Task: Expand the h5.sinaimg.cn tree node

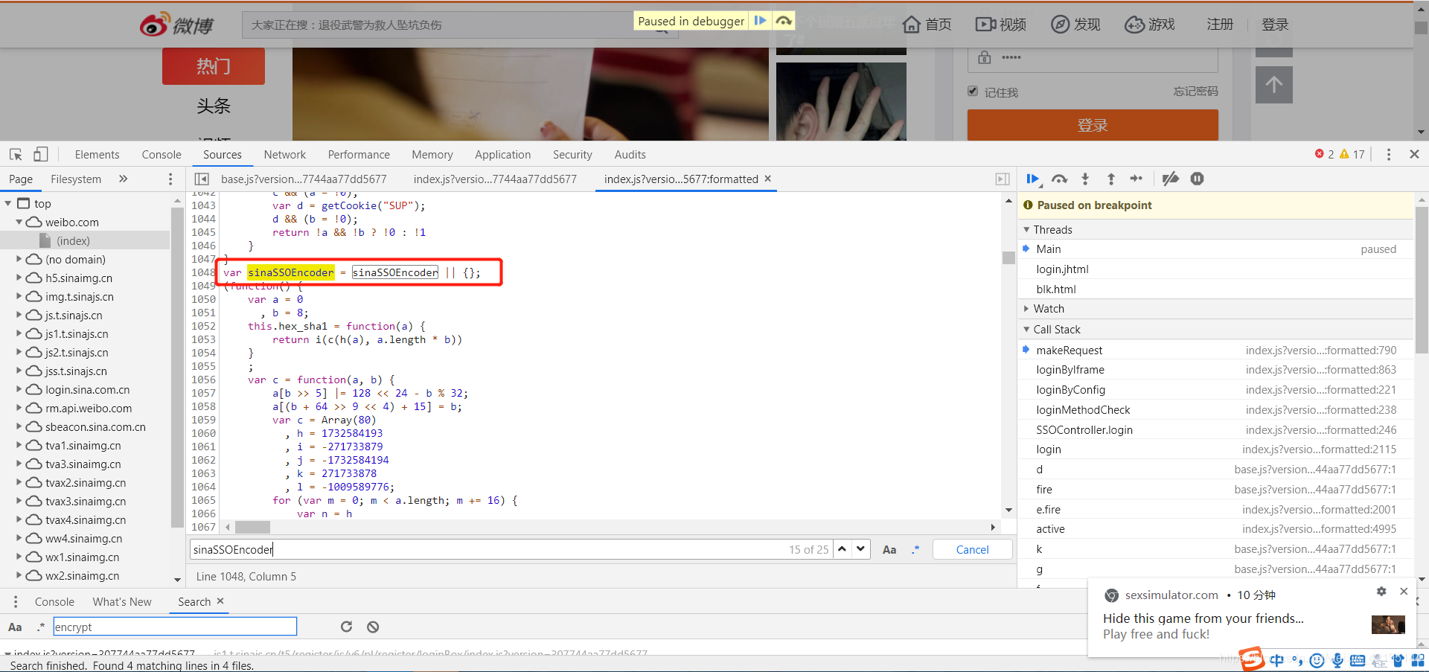Action: click(x=19, y=278)
